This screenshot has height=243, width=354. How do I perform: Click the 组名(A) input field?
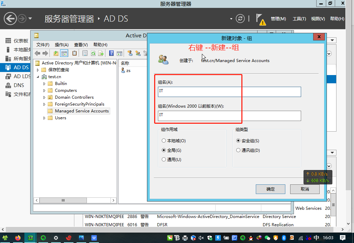(x=229, y=92)
